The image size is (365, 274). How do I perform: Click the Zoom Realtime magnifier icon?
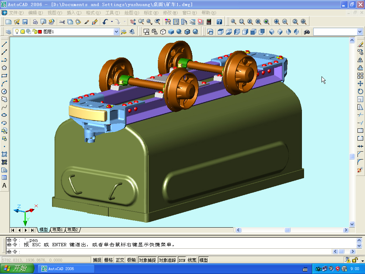click(141, 22)
